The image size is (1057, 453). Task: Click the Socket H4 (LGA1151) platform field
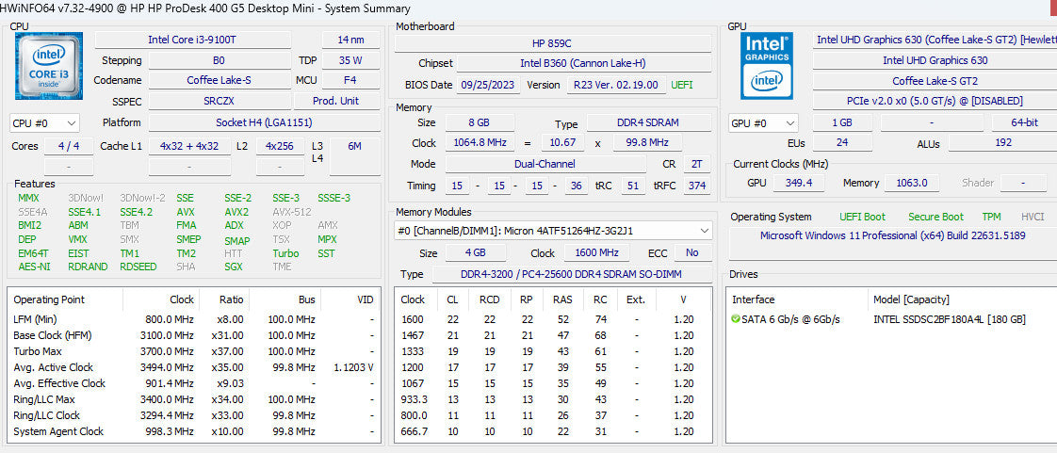click(264, 122)
